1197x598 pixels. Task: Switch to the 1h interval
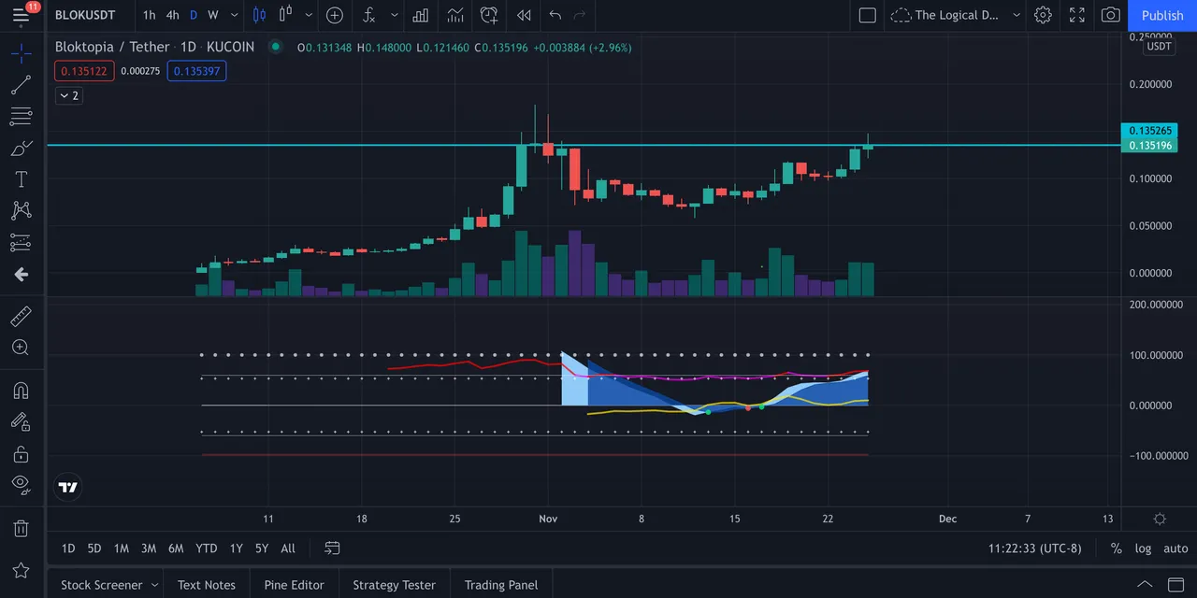point(149,15)
